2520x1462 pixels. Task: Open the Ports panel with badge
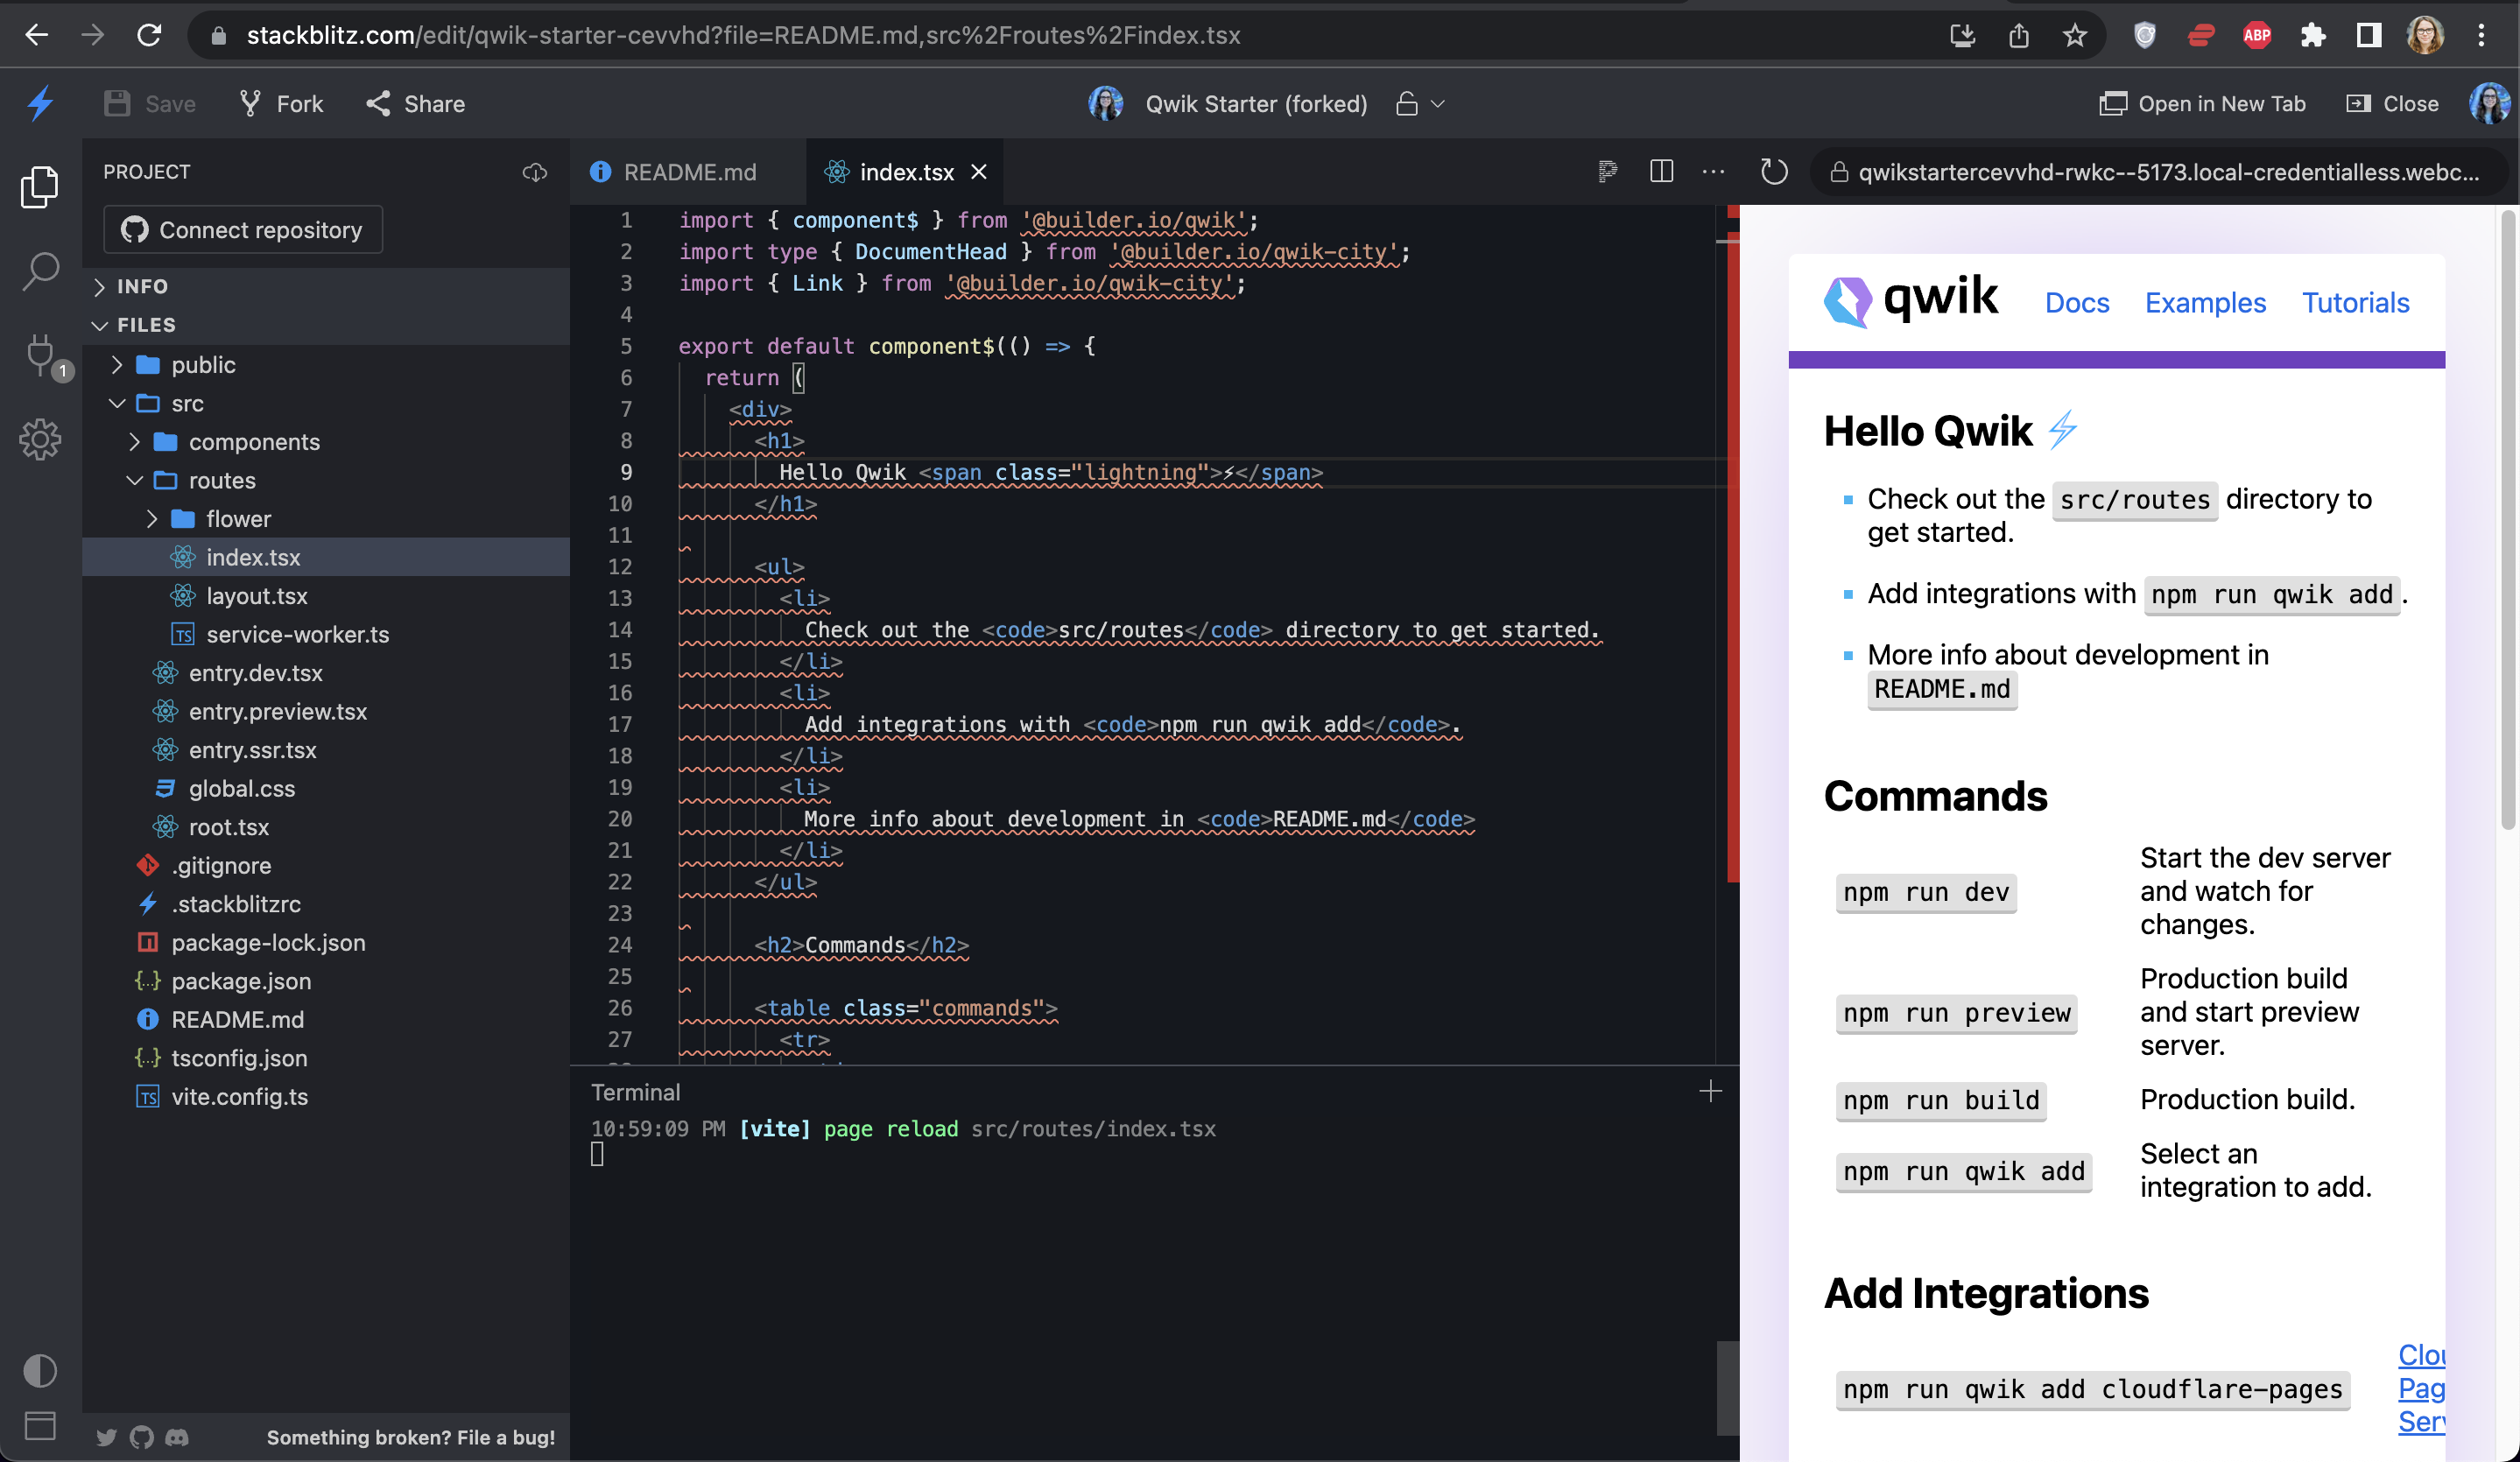(x=40, y=357)
